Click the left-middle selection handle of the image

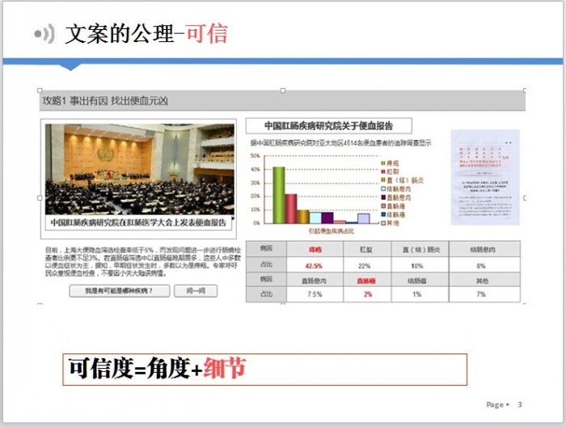point(40,197)
